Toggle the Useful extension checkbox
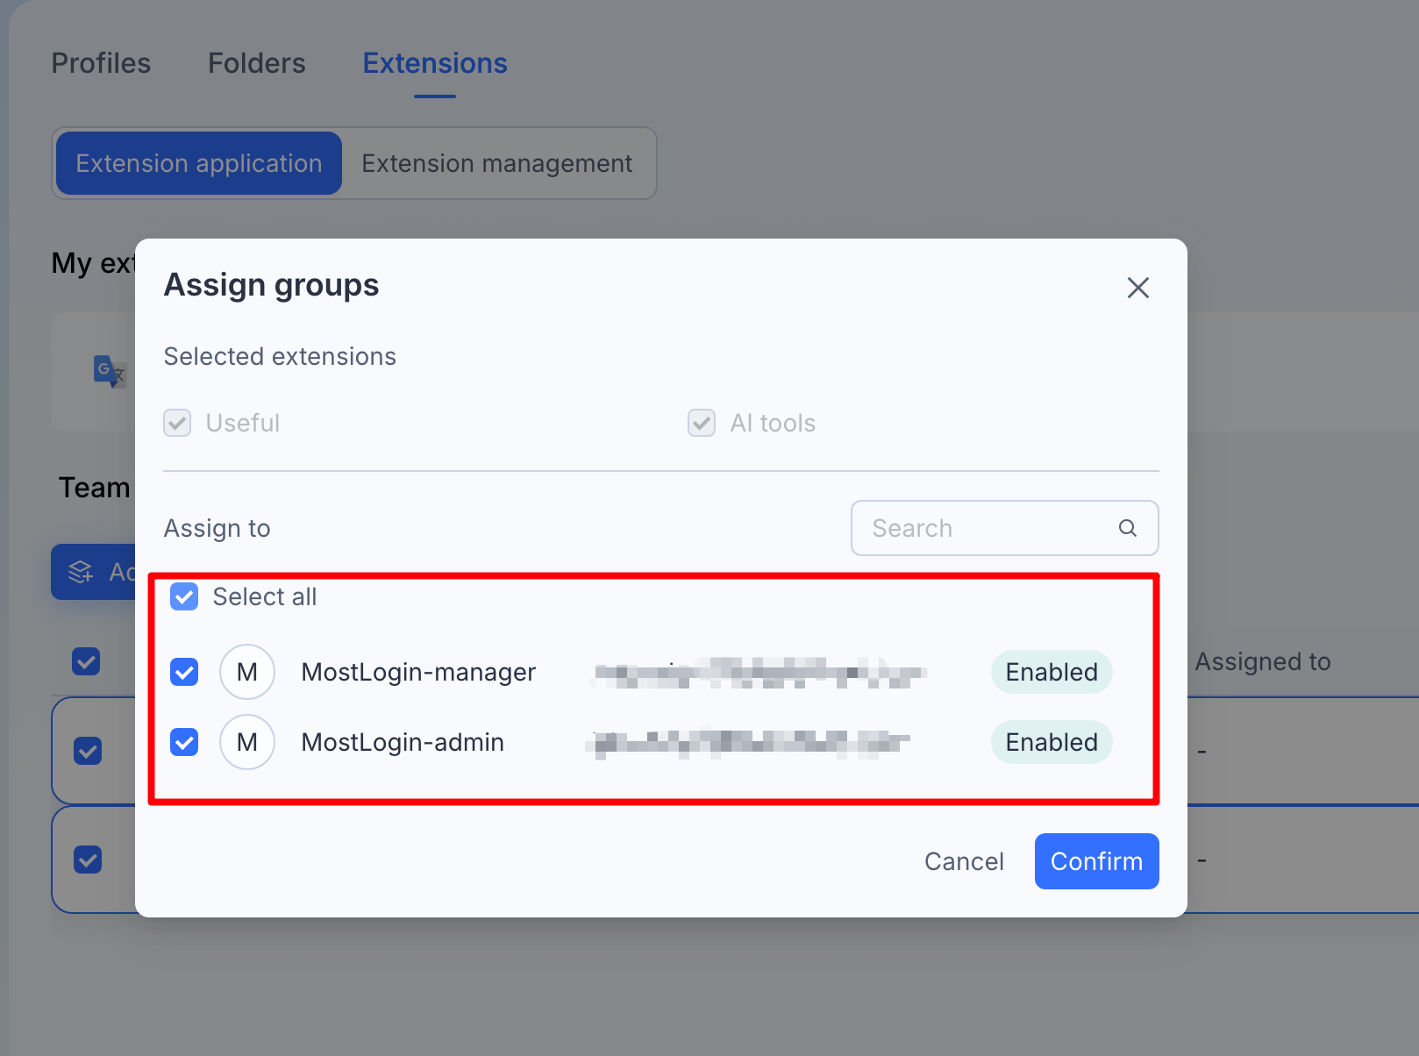This screenshot has width=1419, height=1056. [177, 423]
